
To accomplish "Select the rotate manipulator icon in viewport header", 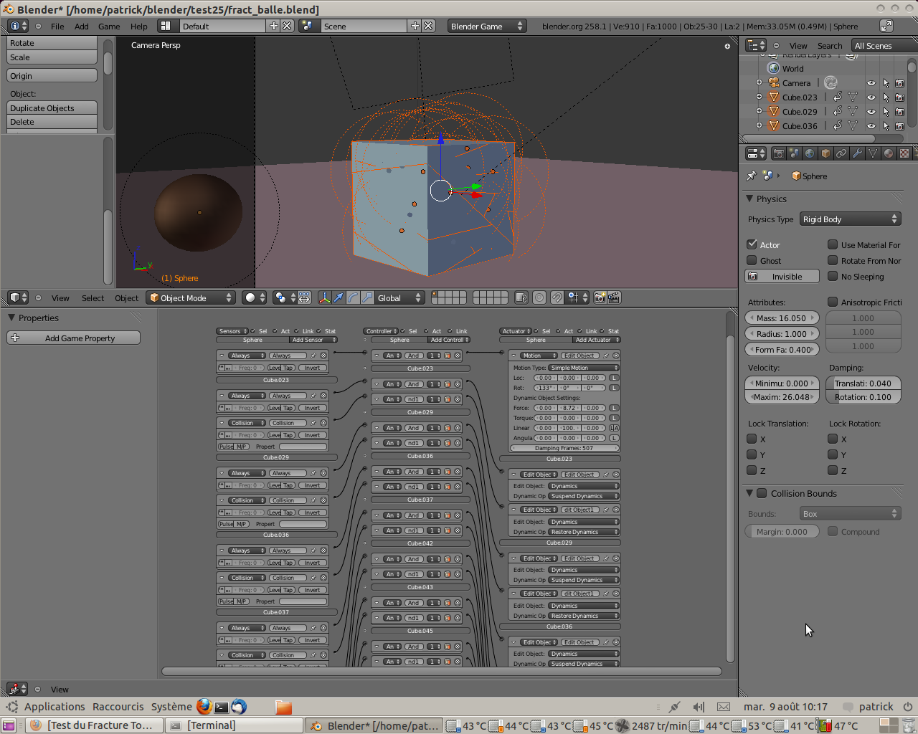I will [351, 297].
